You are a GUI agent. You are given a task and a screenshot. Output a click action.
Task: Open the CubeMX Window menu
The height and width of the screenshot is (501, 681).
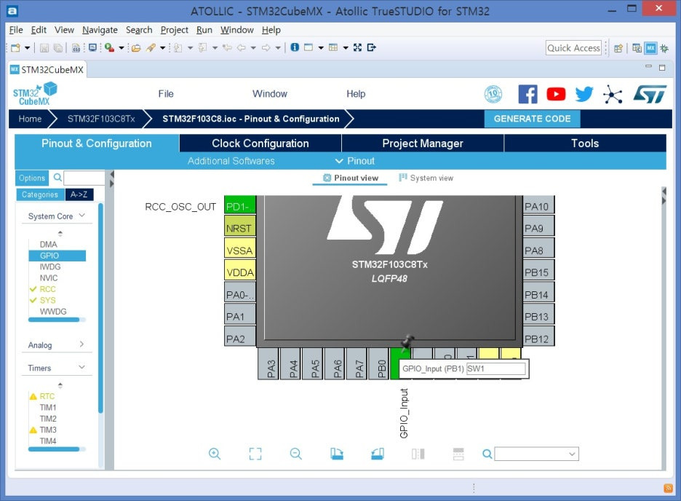coord(270,94)
